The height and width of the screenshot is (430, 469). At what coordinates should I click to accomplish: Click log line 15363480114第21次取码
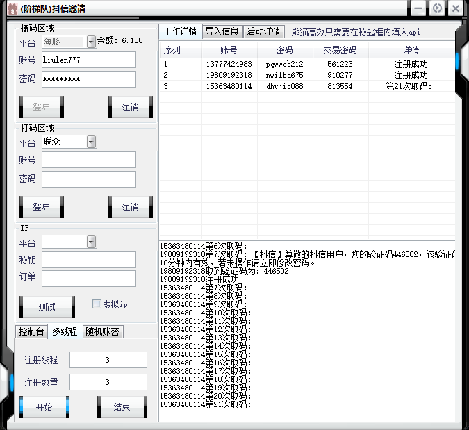point(205,404)
